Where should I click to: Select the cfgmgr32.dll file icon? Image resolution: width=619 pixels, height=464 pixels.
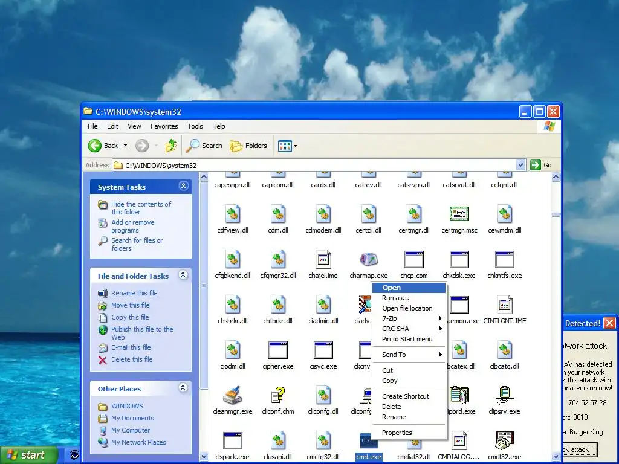pos(278,259)
